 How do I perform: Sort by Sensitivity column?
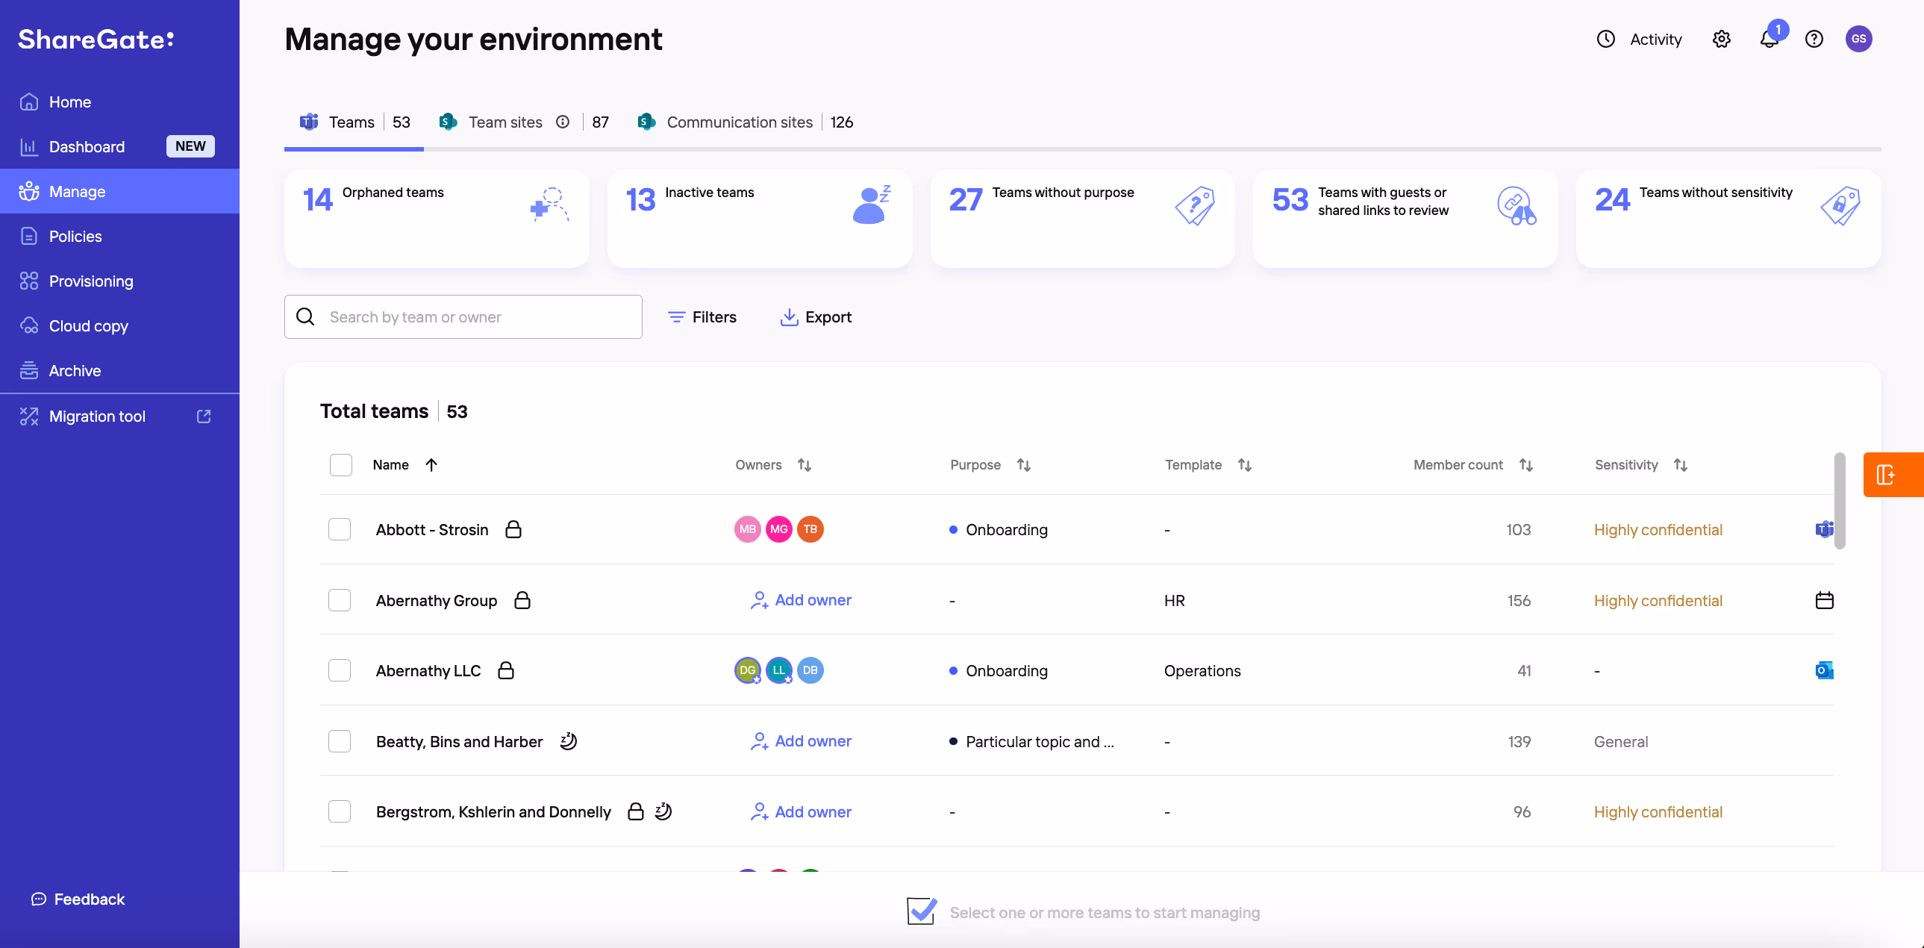coord(1681,464)
